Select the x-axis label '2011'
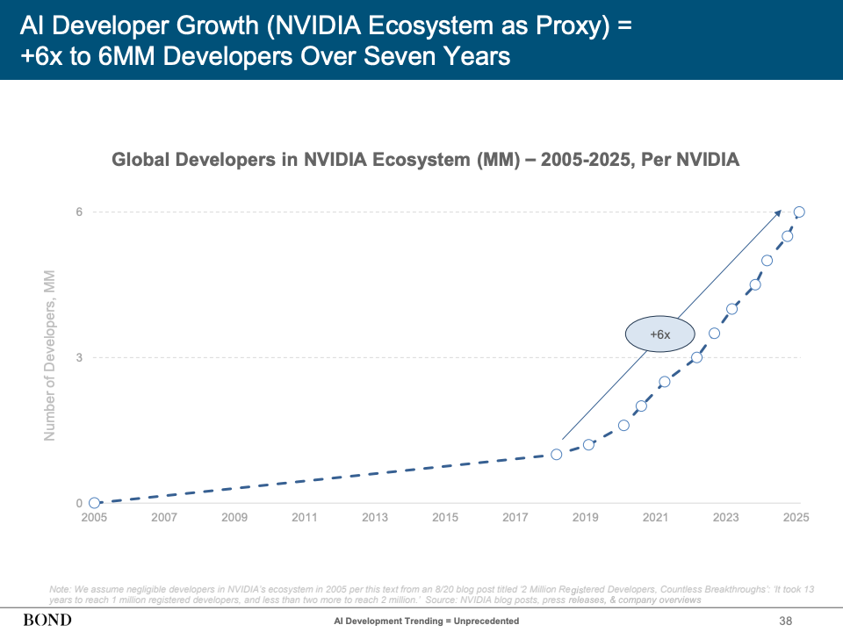The height and width of the screenshot is (632, 843). click(305, 517)
